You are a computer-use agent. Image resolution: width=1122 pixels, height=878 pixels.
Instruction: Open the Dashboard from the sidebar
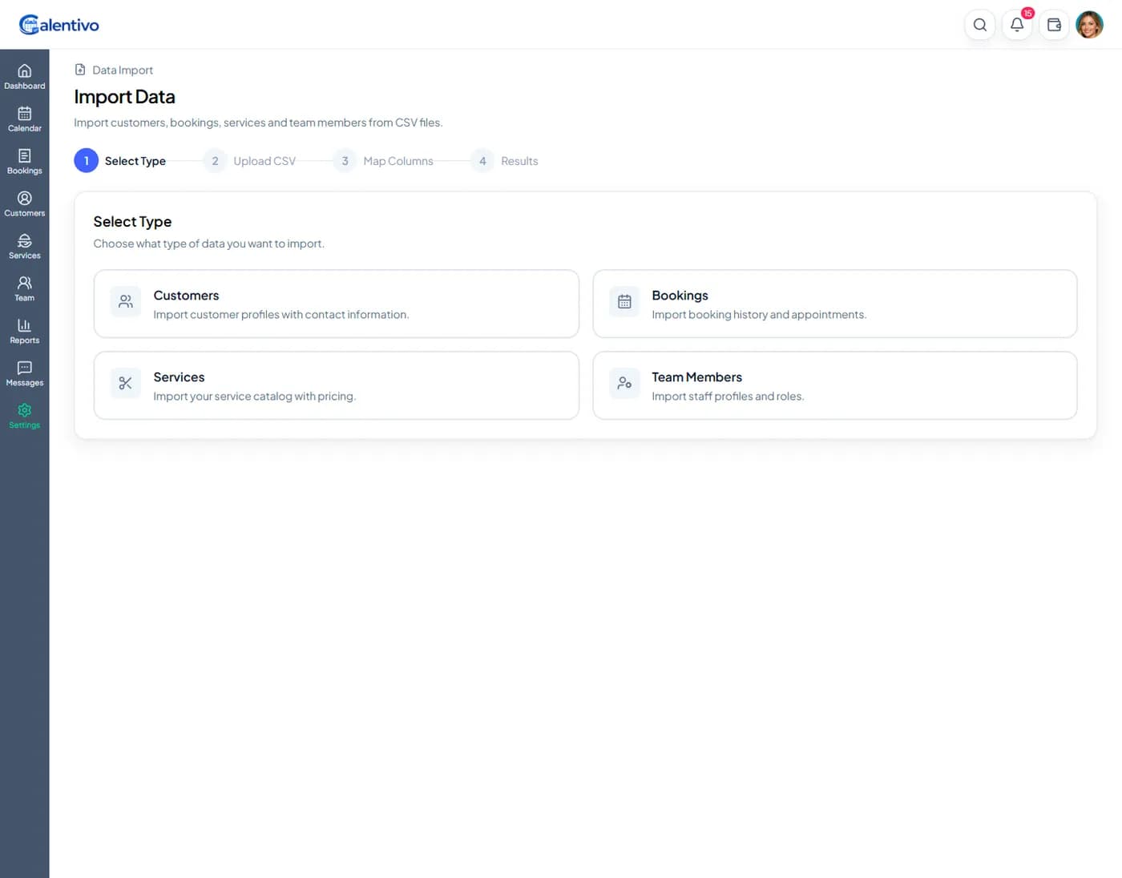pos(24,77)
